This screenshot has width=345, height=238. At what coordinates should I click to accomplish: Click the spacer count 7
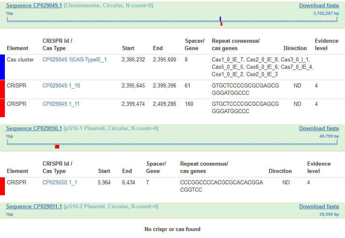pyautogui.click(x=148, y=182)
